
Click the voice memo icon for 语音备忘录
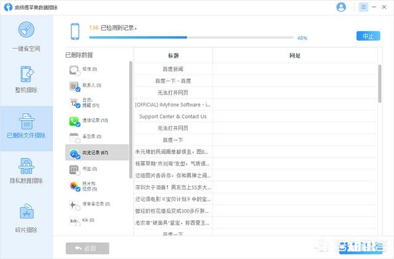tap(74, 205)
